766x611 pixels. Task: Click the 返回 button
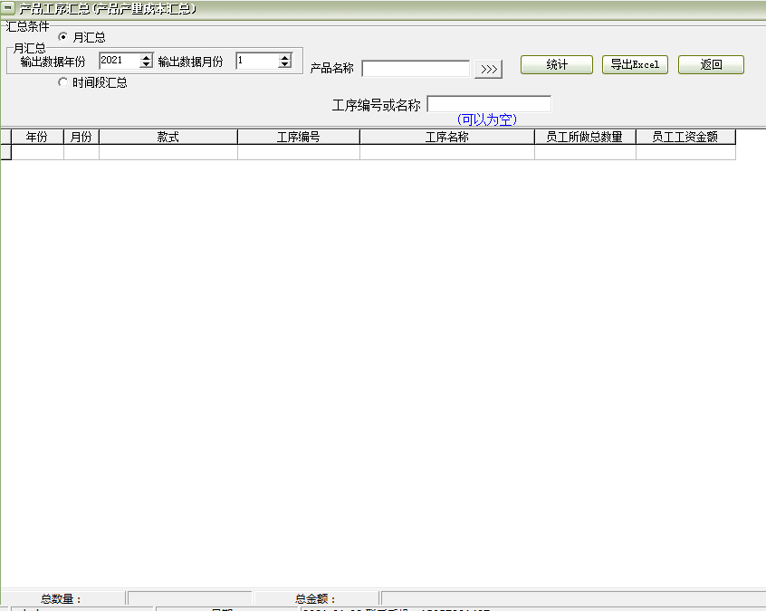711,64
